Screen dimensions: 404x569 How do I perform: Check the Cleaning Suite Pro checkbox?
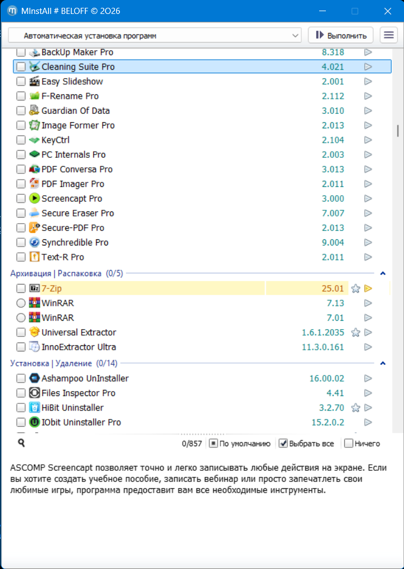pos(21,67)
